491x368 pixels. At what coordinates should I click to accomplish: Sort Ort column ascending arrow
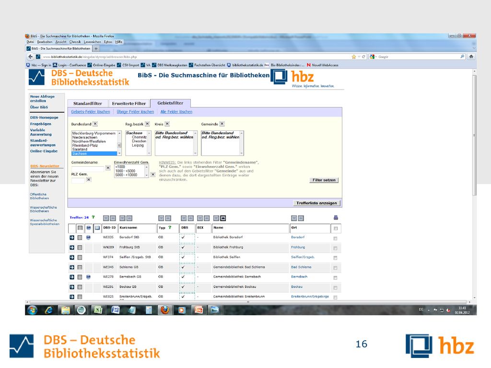301,218
